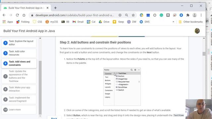Open the Extensions puzzle icon
Image resolution: width=212 pixels, height=119 pixels.
(x=188, y=15)
